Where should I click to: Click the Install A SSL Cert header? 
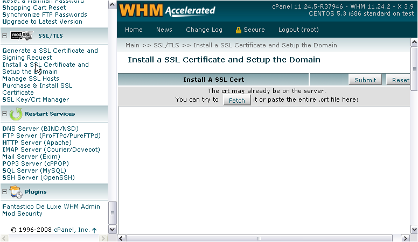[213, 80]
